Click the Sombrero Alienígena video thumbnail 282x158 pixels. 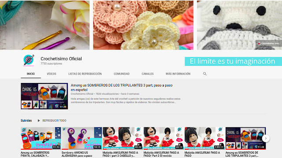pos(82,138)
